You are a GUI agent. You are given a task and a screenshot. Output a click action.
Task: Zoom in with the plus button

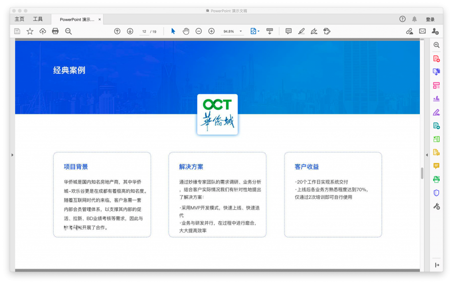(211, 31)
